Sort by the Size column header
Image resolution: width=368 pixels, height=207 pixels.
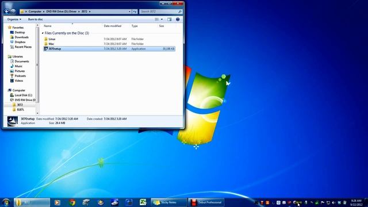click(162, 26)
